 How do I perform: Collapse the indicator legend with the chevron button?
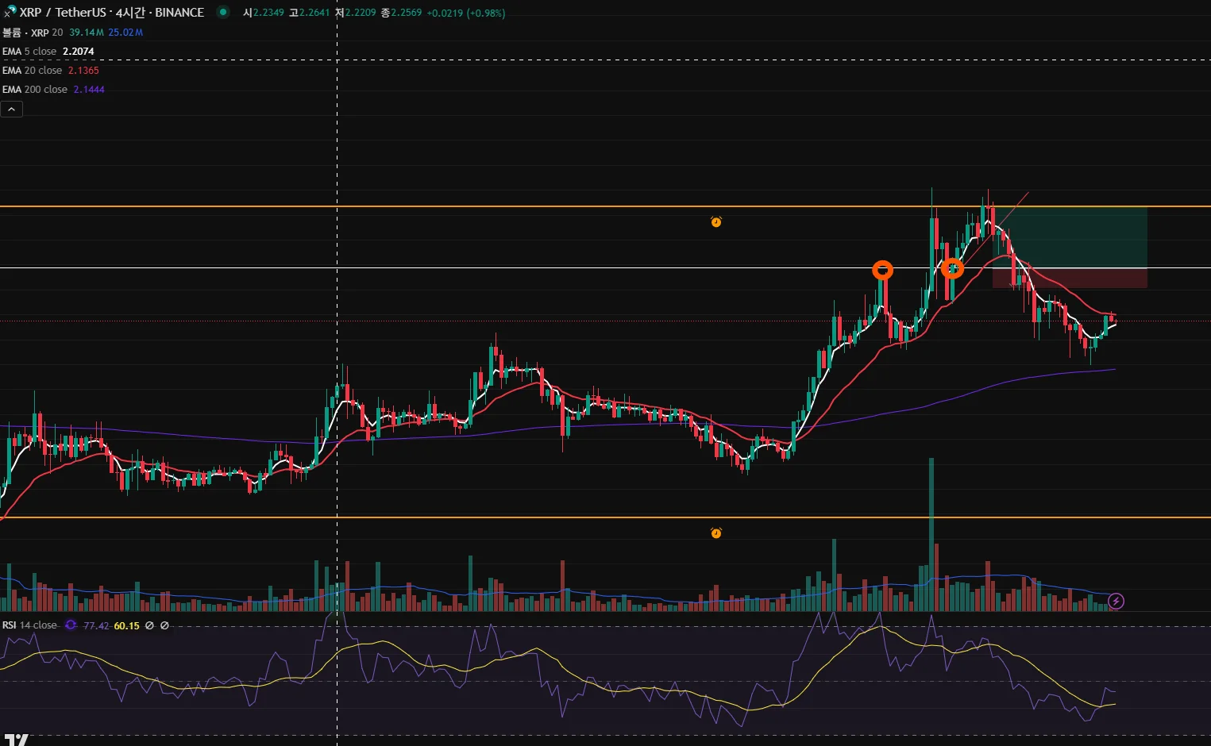pos(11,109)
